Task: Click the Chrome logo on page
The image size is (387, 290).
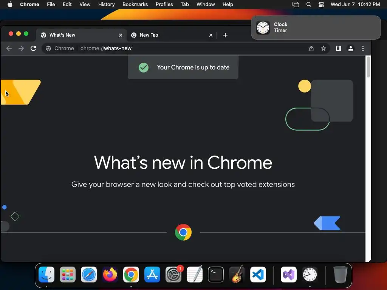Action: [x=183, y=232]
